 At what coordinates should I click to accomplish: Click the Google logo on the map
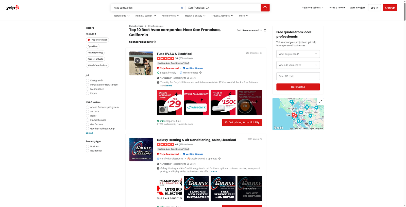click(x=278, y=128)
